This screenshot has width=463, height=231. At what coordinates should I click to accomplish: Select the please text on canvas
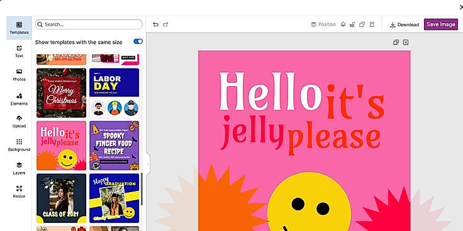(x=333, y=137)
